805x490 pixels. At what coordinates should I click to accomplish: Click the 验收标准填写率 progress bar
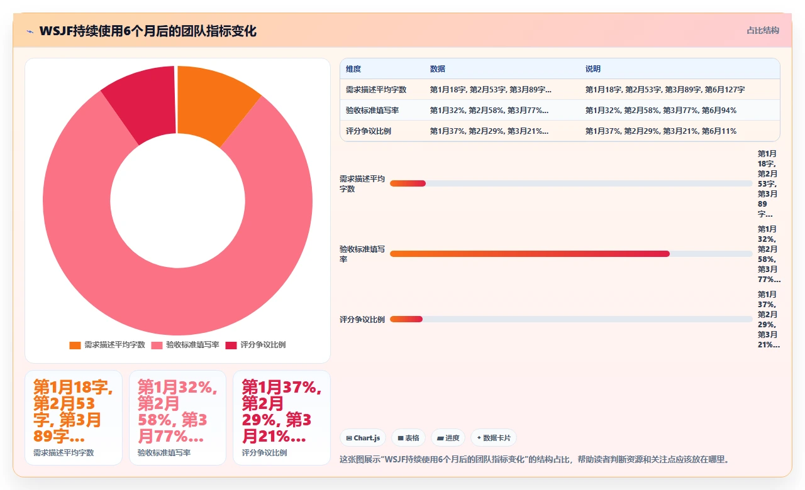pos(571,254)
